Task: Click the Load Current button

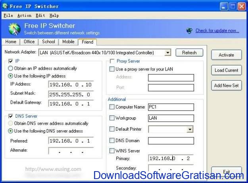Action: click(226, 70)
